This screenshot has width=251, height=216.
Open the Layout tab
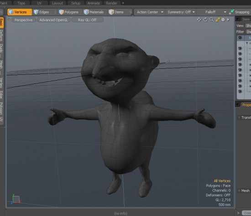58,3
